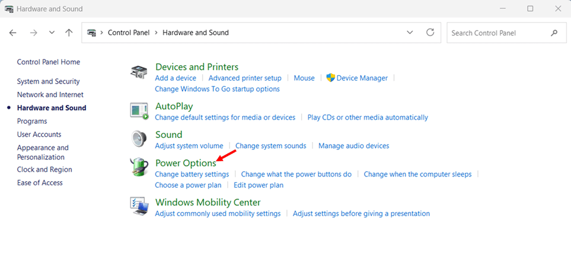Viewport: 571px width, 260px height.
Task: Open Network and Internet category
Action: tap(50, 95)
